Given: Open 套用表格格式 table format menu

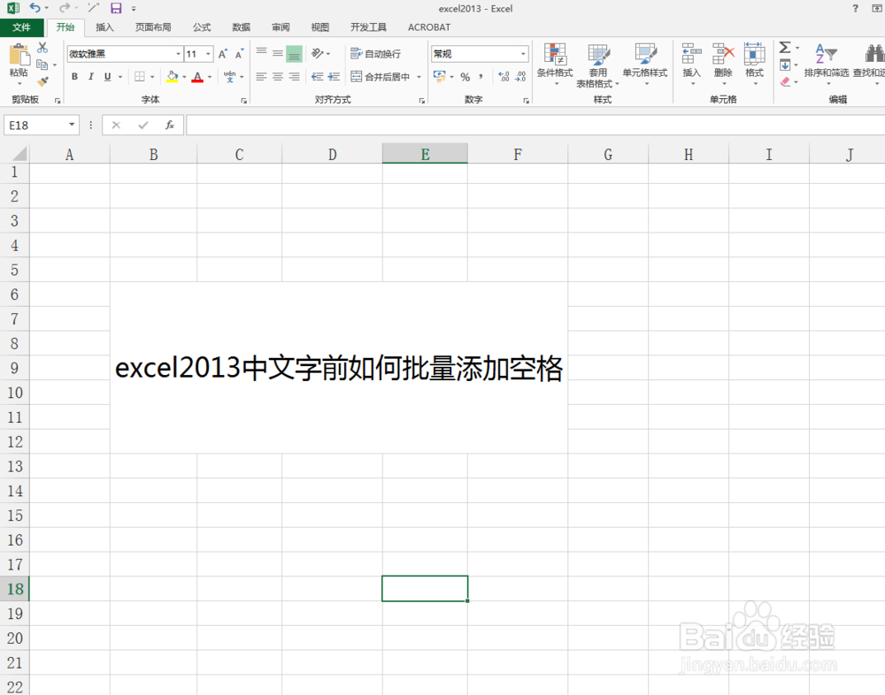Looking at the screenshot, I should pyautogui.click(x=597, y=65).
